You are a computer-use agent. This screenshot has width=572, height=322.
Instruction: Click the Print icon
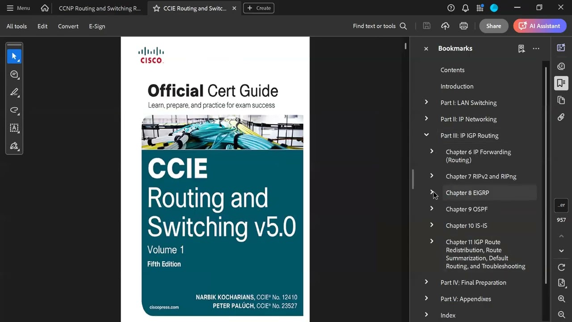pos(463,26)
